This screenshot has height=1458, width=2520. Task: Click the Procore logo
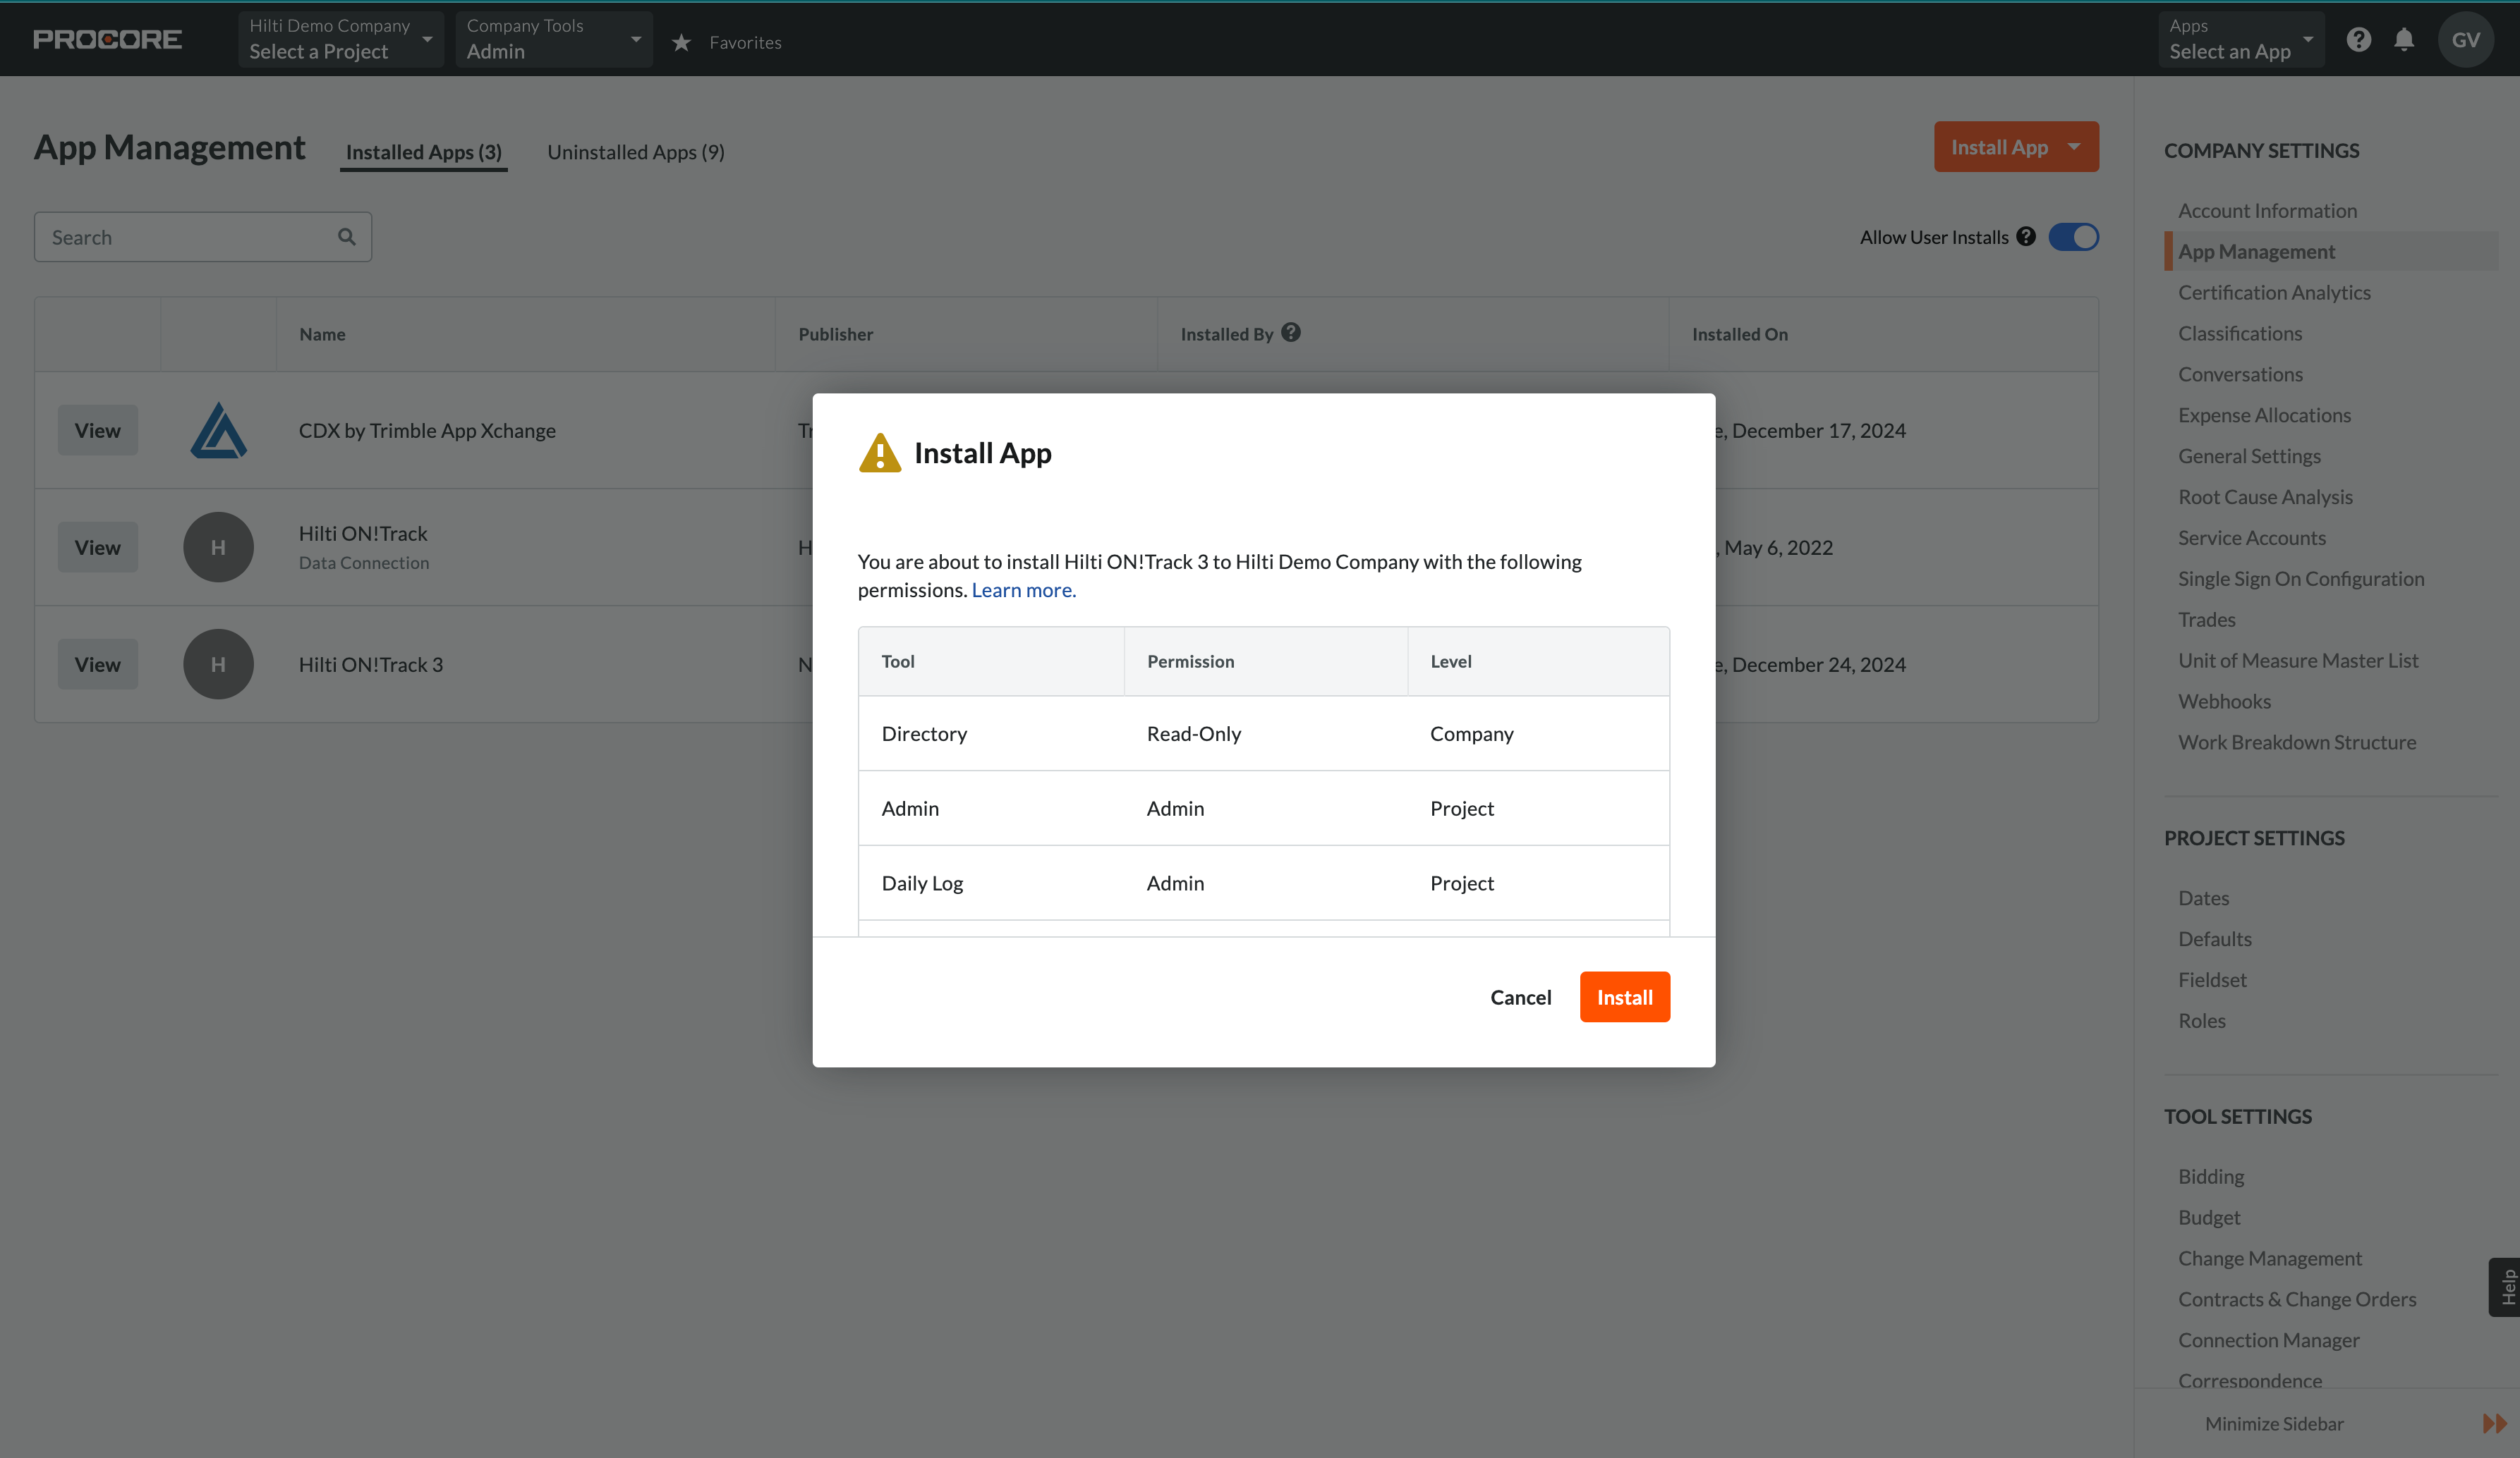(x=107, y=40)
